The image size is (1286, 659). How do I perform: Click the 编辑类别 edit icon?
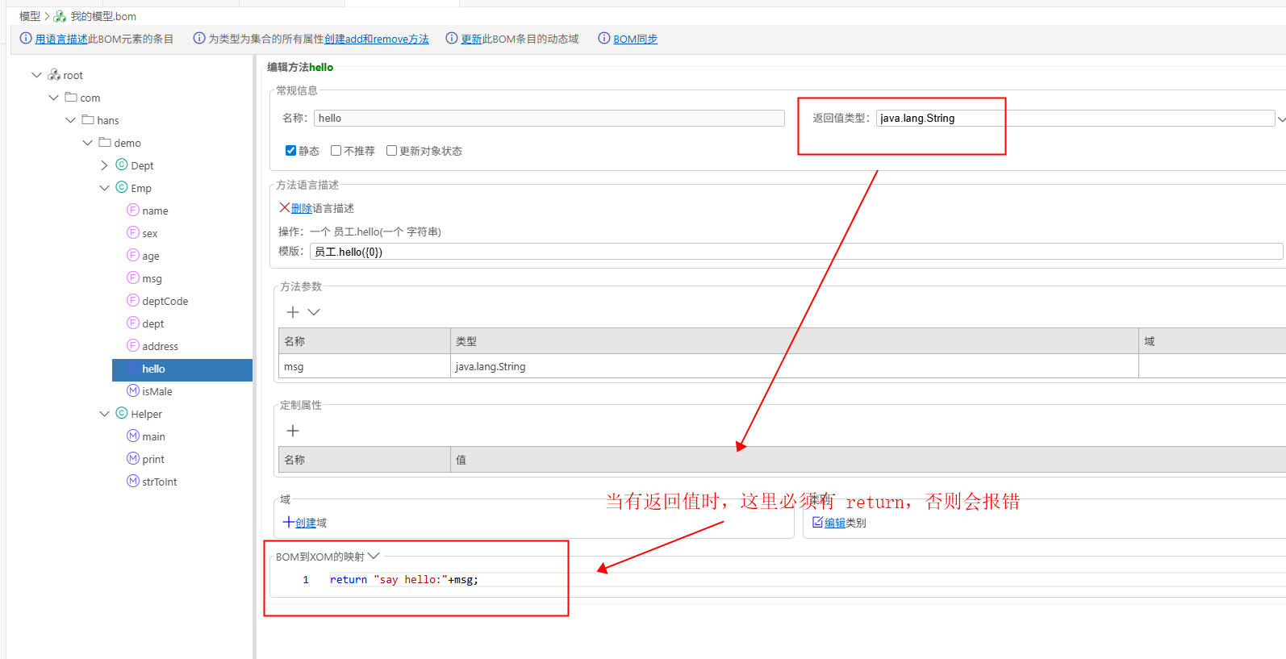817,523
